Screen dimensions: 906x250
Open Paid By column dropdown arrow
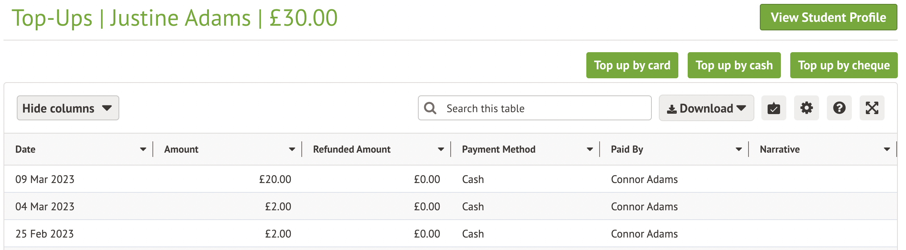click(x=739, y=150)
